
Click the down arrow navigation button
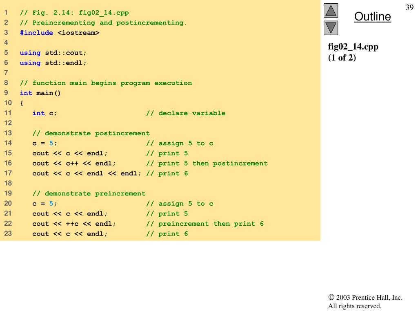point(331,28)
